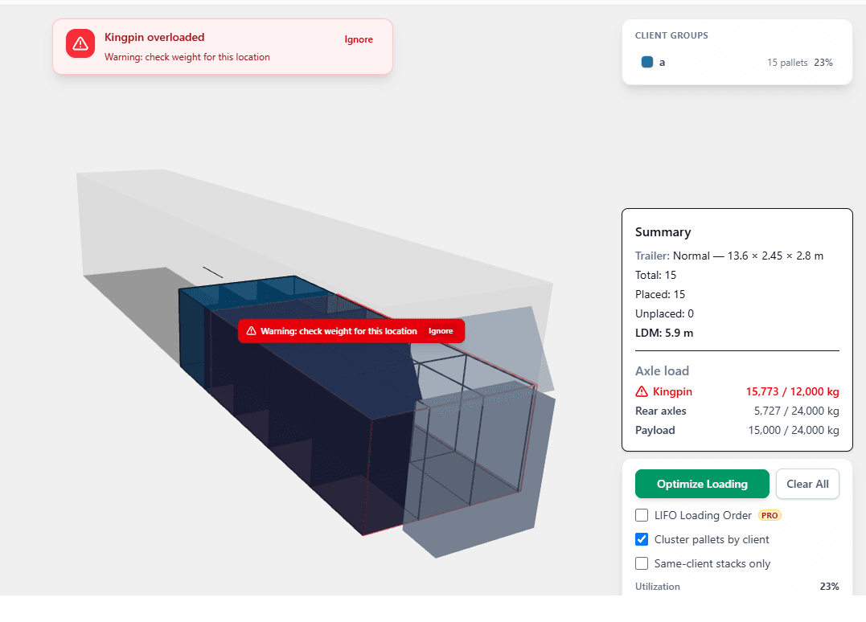Click the '15,000 / 24,000 kg' payload value

tap(794, 431)
